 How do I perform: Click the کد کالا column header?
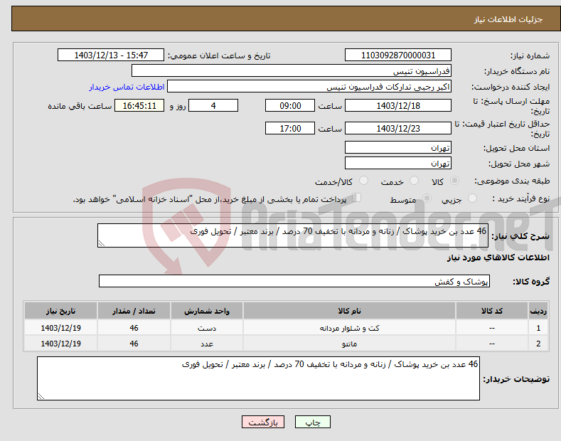pos(492,311)
